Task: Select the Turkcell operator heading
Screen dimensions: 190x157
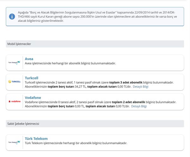Action: click(32, 78)
